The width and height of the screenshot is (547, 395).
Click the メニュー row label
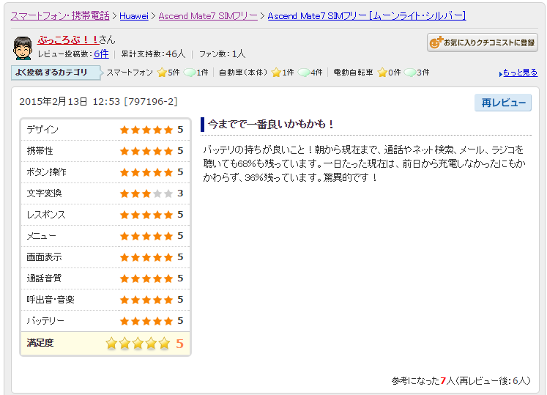(41, 236)
